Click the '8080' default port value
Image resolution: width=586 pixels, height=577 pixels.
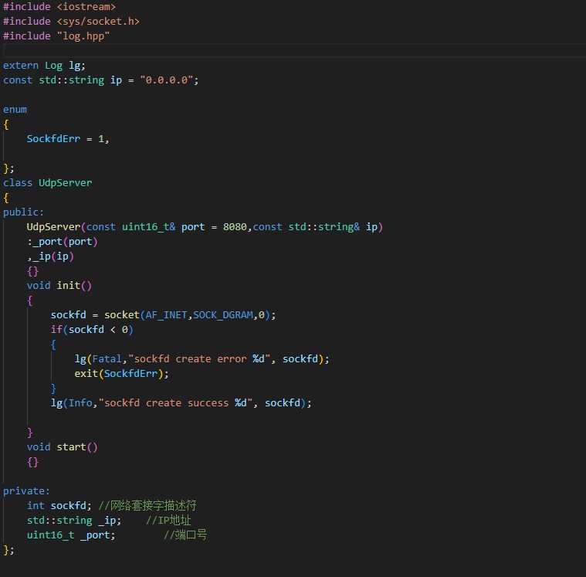[x=235, y=227]
